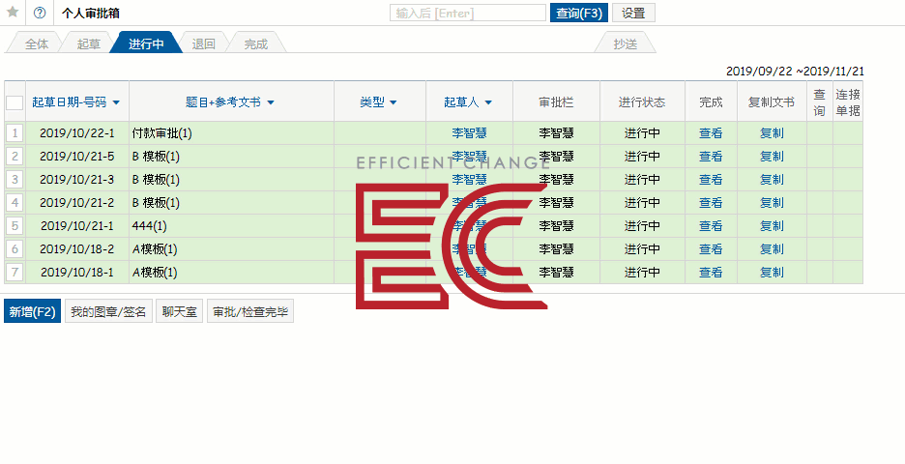Select row number 2 checkbox box
This screenshot has height=464, width=905.
point(15,157)
